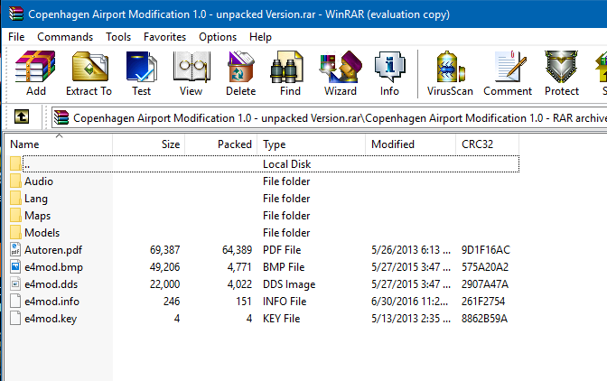The image size is (607, 381).
Task: Click packed value 151
Action: [244, 301]
